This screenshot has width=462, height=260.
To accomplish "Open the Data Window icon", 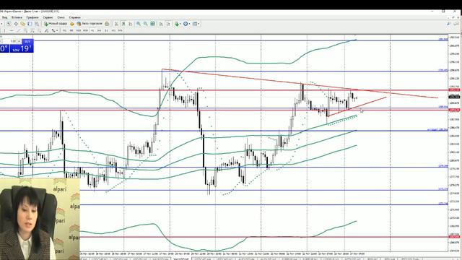I will tap(16, 24).
